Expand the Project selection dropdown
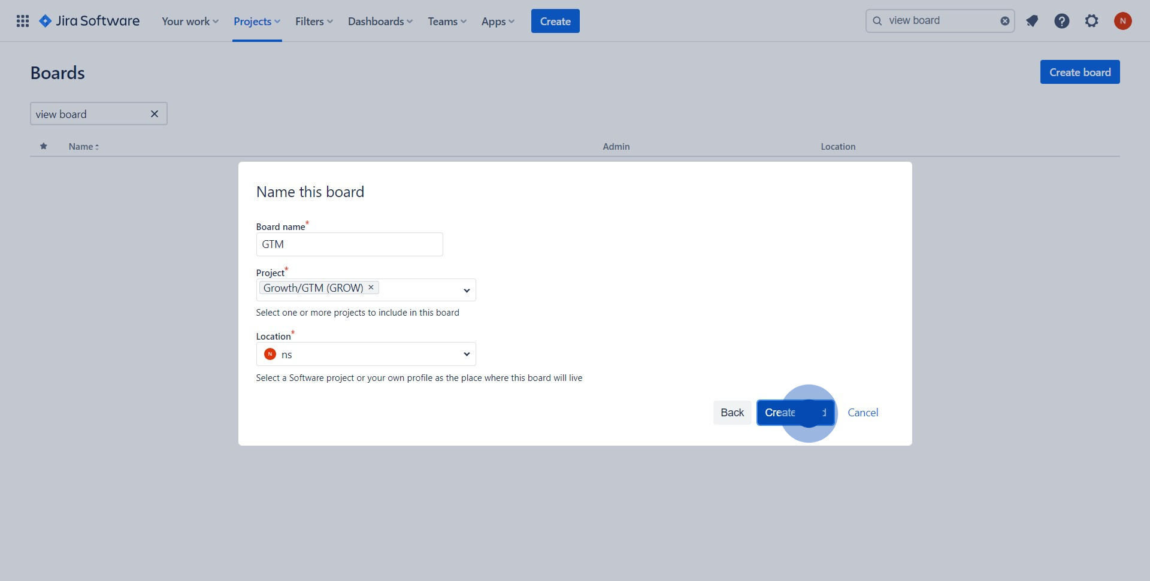Screen dimensions: 1150x581 (467, 290)
